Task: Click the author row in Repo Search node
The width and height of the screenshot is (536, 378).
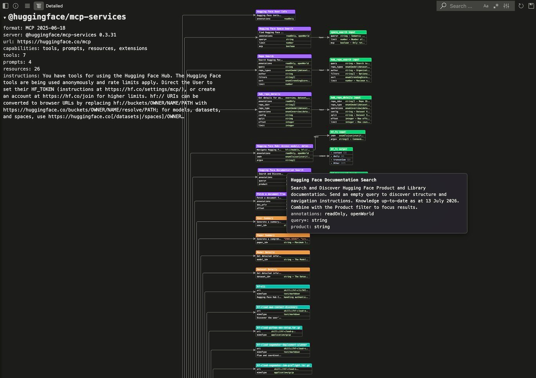Action: tap(284, 74)
